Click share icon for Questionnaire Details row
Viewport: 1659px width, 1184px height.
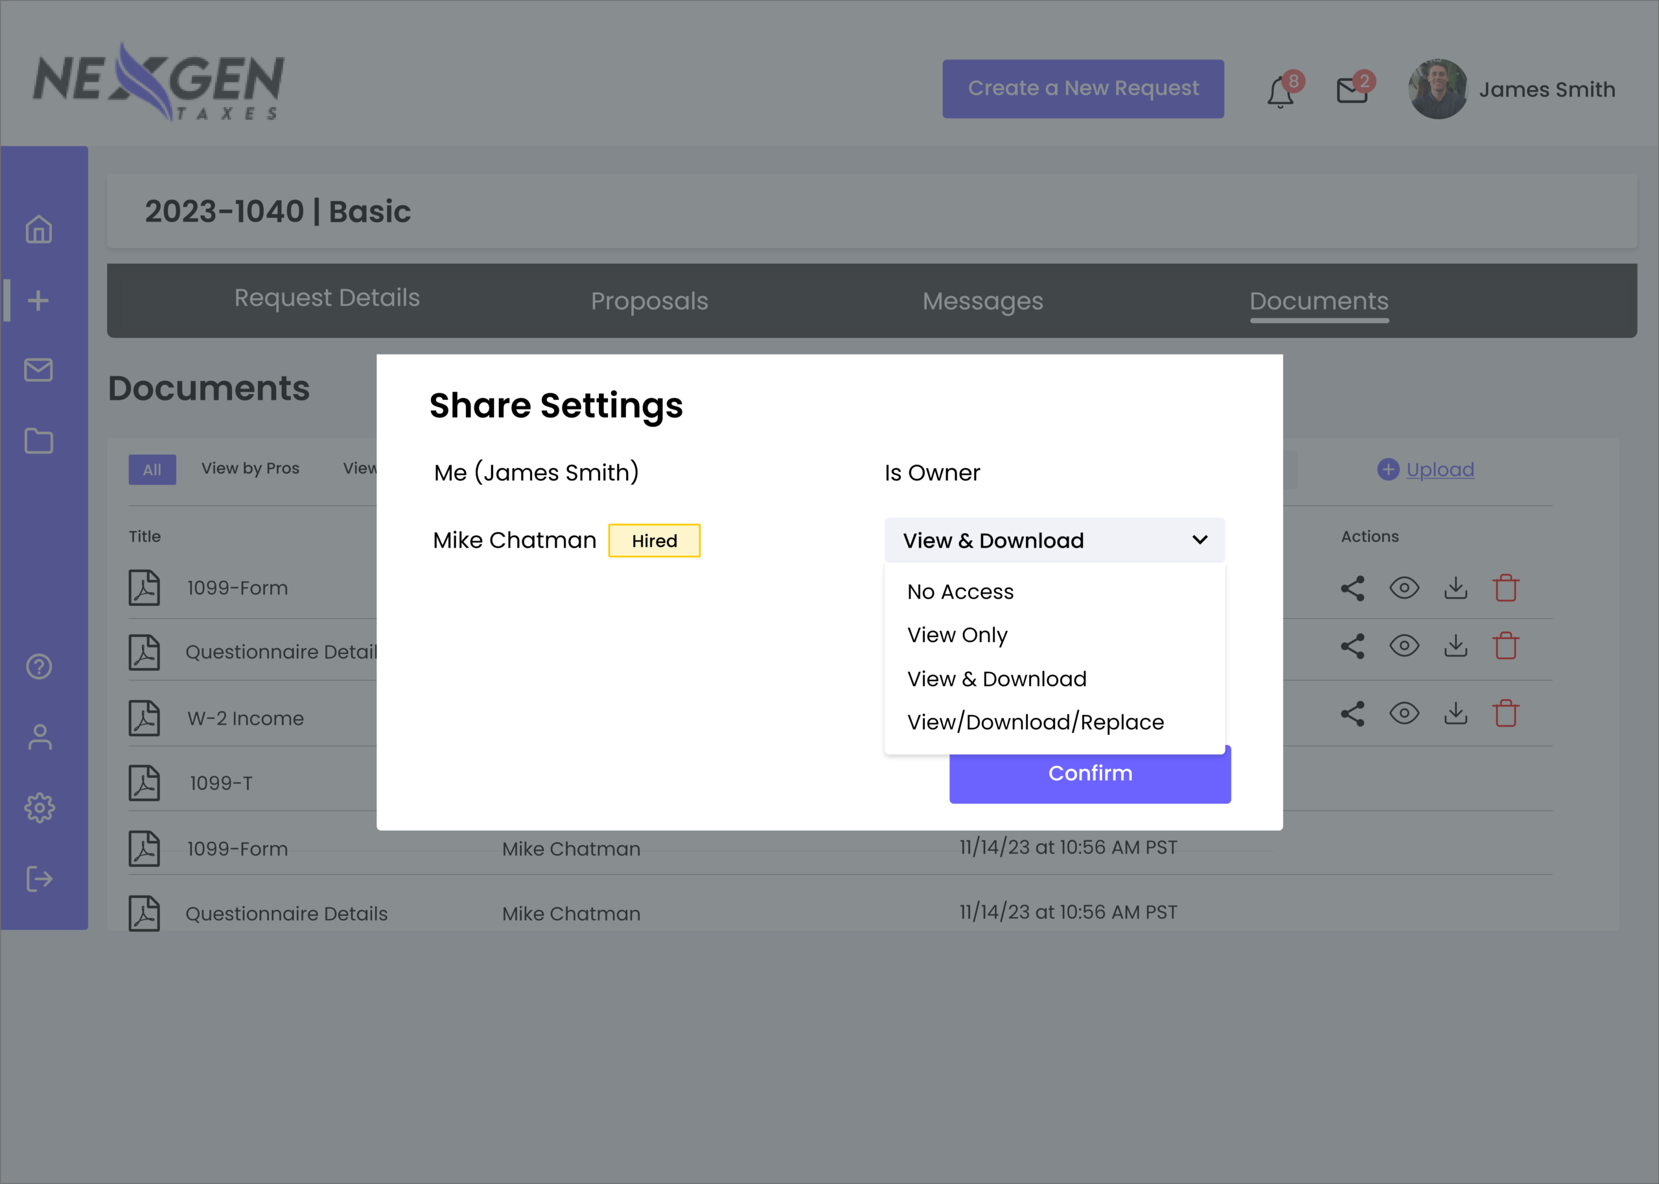pyautogui.click(x=1352, y=646)
